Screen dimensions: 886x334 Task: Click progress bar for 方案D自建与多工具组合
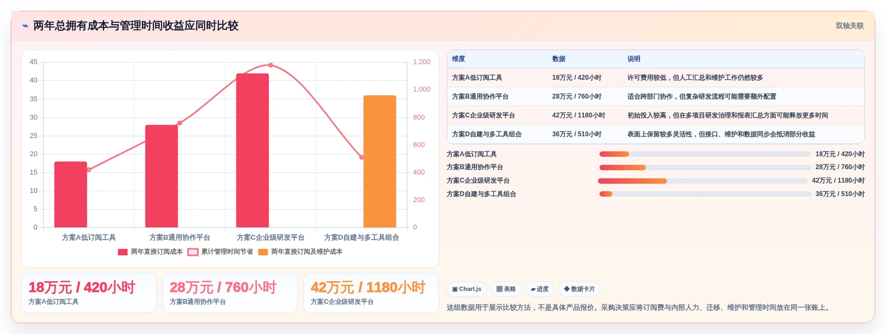click(x=705, y=194)
